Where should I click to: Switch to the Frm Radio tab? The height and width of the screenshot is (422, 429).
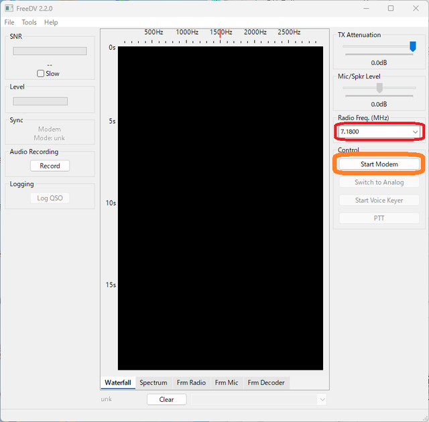191,382
